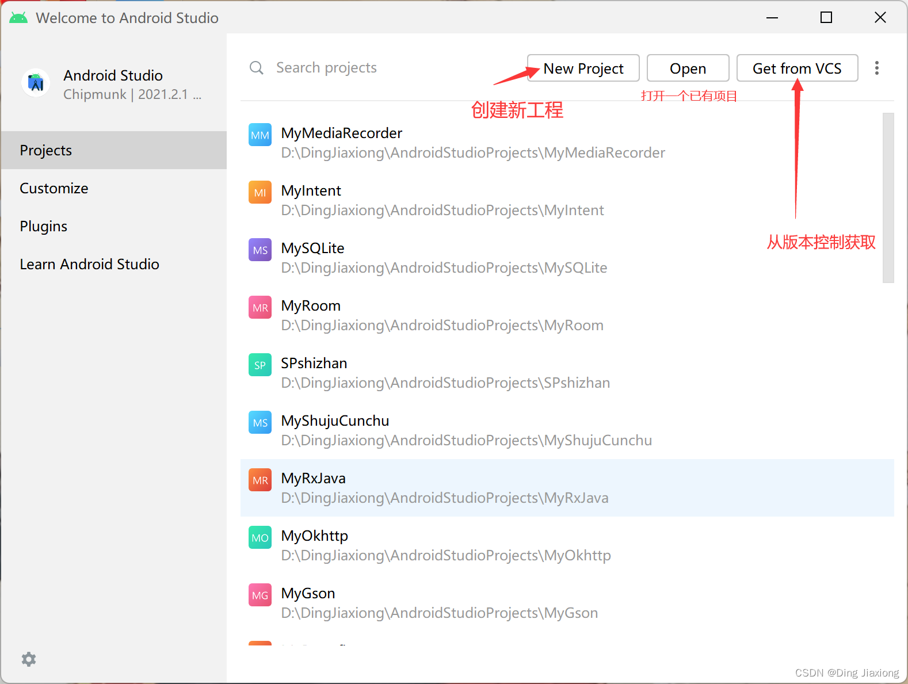This screenshot has width=908, height=684.
Task: Click the project list vertical scrollbar
Action: point(888,198)
